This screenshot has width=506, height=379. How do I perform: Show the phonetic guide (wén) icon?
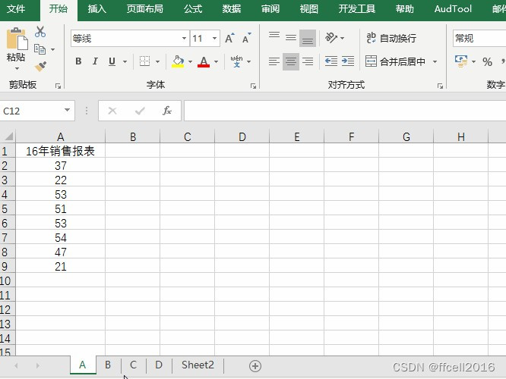tap(236, 61)
